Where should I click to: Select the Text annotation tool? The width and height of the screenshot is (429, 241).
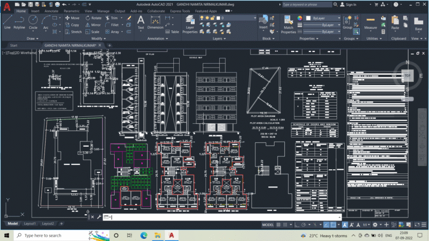pyautogui.click(x=141, y=22)
